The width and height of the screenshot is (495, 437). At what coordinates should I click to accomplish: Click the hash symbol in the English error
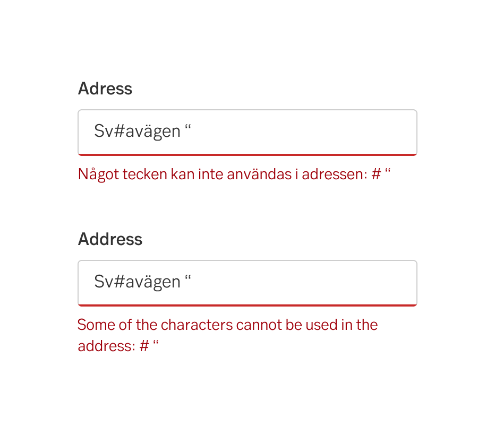click(144, 346)
